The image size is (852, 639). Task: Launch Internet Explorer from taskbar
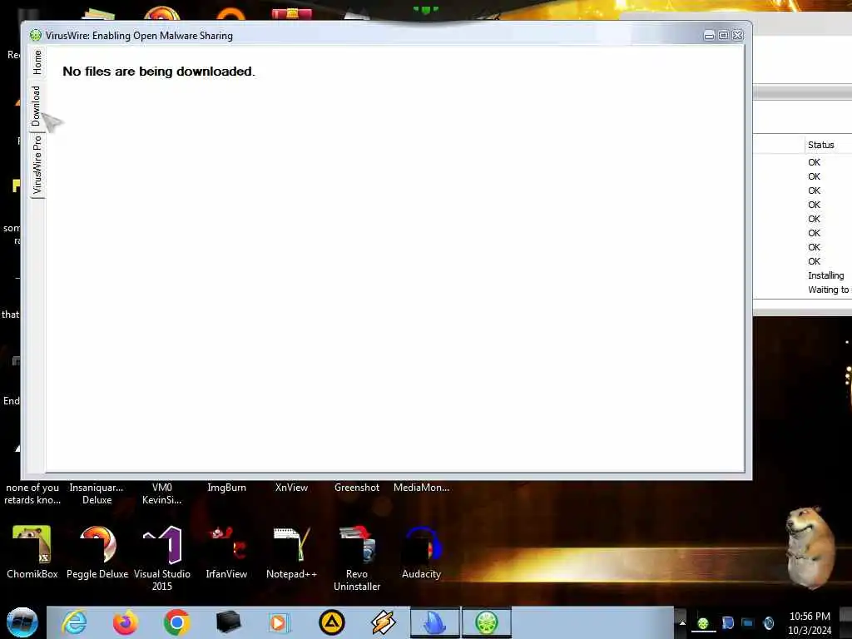74,622
